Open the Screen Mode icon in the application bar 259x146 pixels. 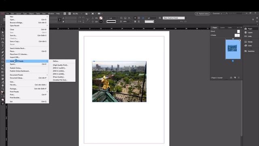tap(93, 13)
